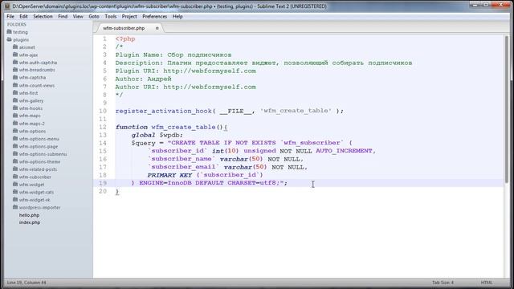Open the Goto menu
Image resolution: width=514 pixels, height=289 pixels.
point(94,16)
